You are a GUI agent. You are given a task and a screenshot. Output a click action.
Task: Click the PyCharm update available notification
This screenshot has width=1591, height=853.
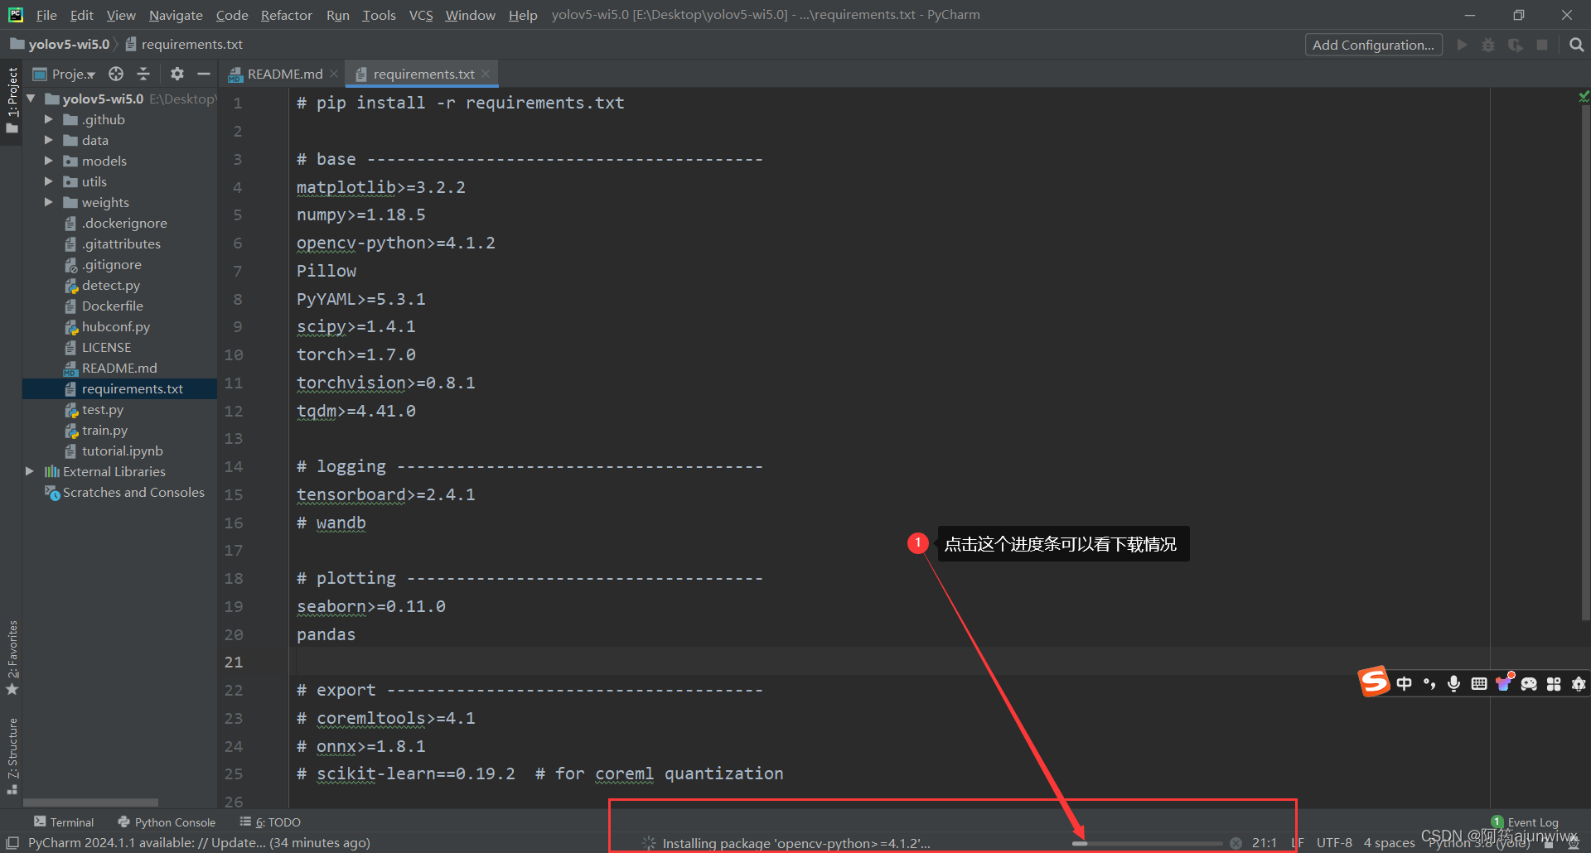pyautogui.click(x=199, y=843)
